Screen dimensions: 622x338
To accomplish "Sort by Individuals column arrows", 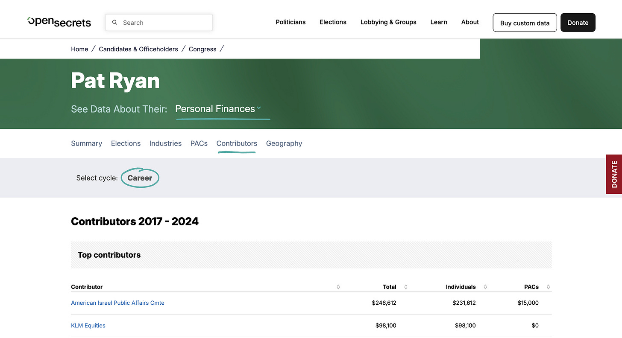I will [485, 287].
